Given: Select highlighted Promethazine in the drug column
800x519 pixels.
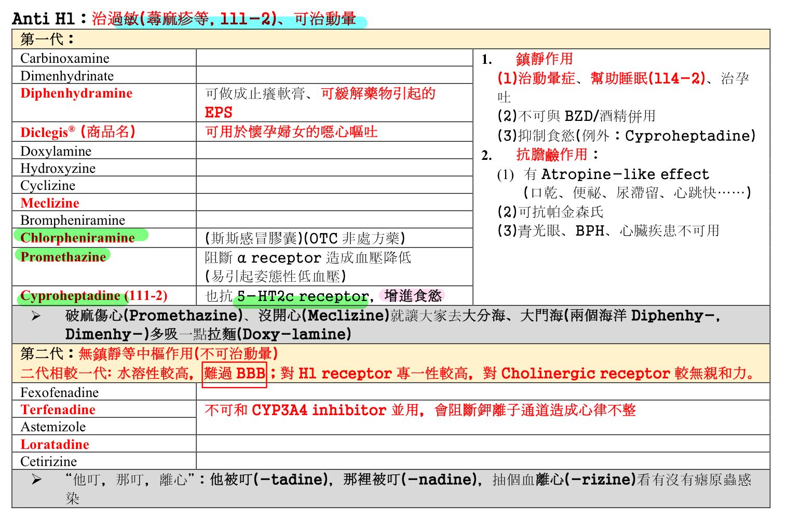Looking at the screenshot, I should click(63, 257).
